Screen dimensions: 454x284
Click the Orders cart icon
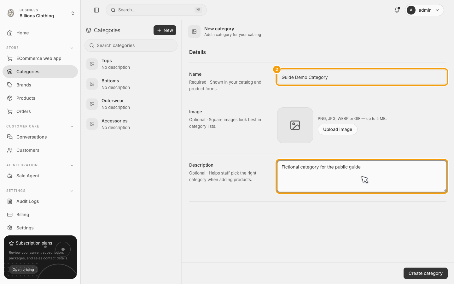pyautogui.click(x=10, y=111)
